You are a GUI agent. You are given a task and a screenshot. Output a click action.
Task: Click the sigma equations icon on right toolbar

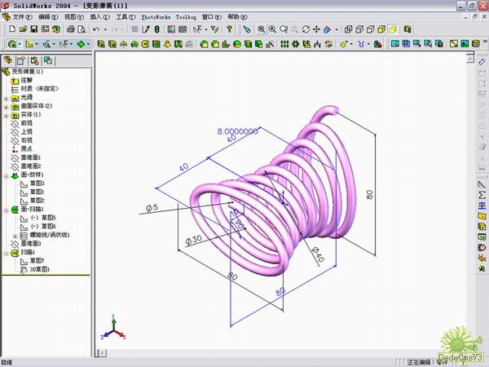pyautogui.click(x=481, y=195)
